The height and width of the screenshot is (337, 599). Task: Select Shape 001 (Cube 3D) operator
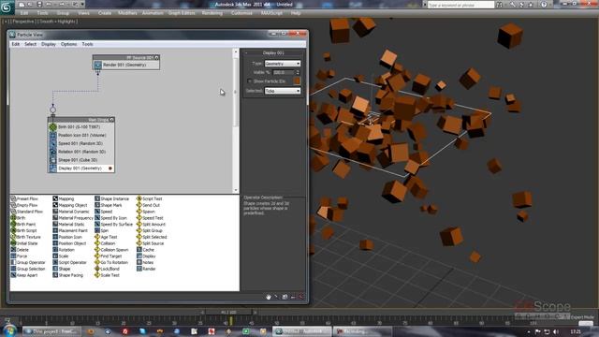point(81,160)
